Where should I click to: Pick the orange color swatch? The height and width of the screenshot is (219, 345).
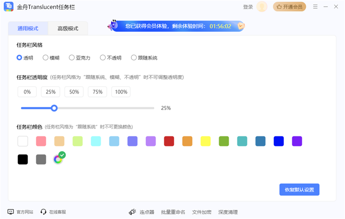tap(187, 141)
